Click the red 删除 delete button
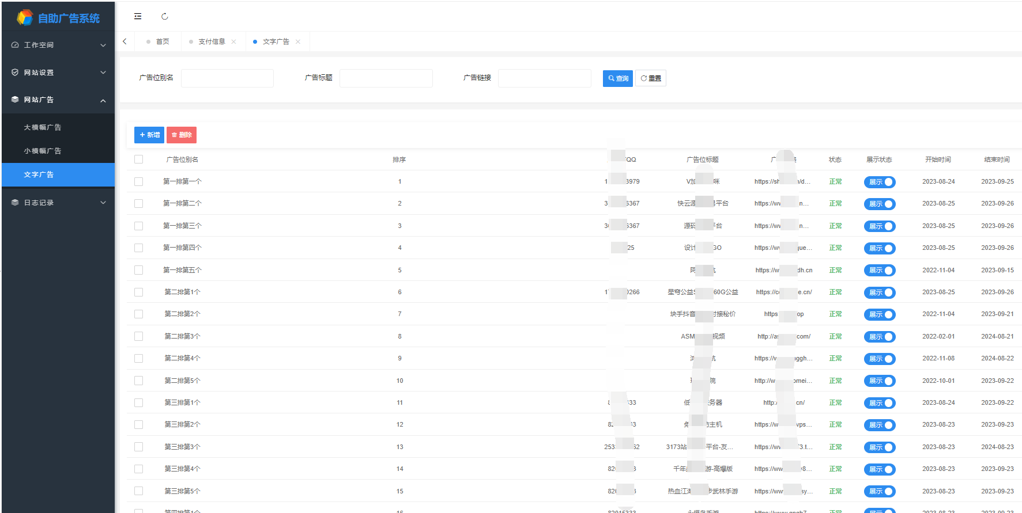 pos(182,135)
